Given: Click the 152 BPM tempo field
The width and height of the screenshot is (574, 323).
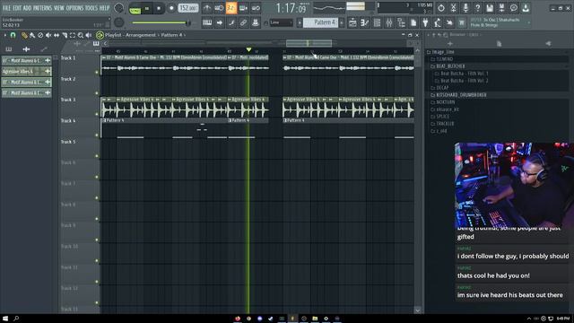Looking at the screenshot, I should (188, 8).
